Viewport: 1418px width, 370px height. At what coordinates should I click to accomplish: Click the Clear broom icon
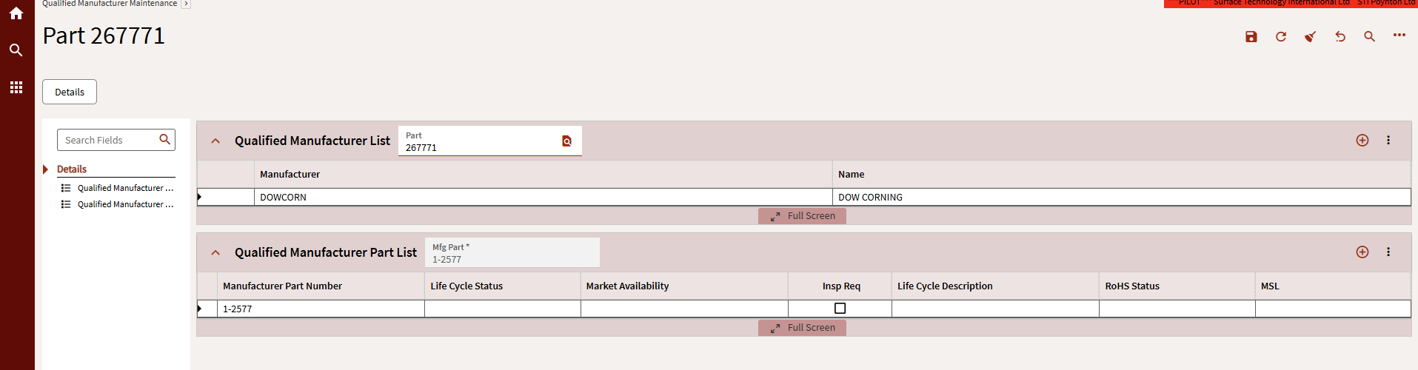pyautogui.click(x=1311, y=37)
